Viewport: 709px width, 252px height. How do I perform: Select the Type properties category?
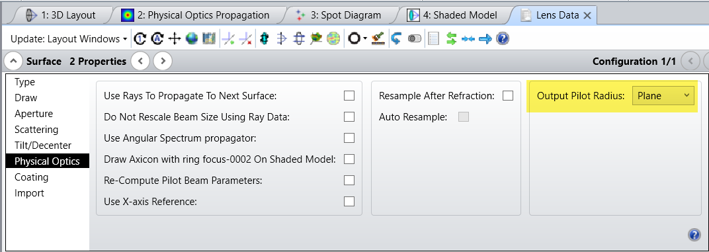(x=48, y=82)
